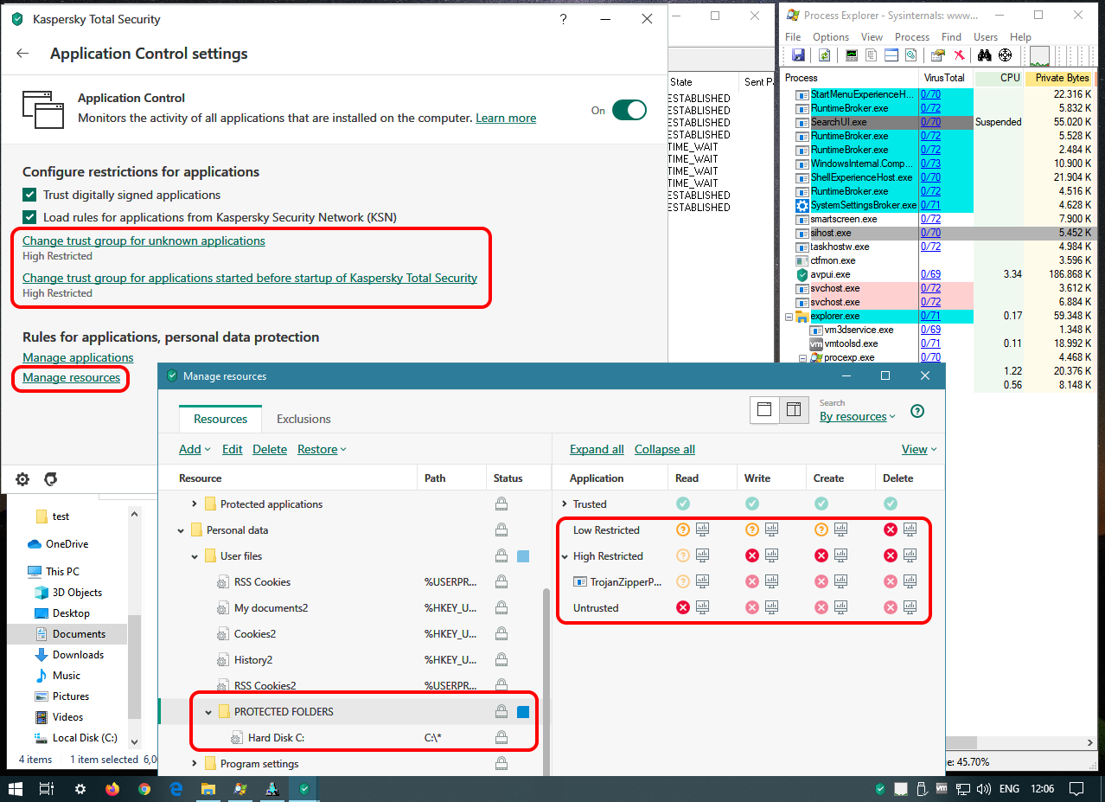Switch to the Exclusions tab
Viewport: 1105px width, 802px height.
click(303, 419)
